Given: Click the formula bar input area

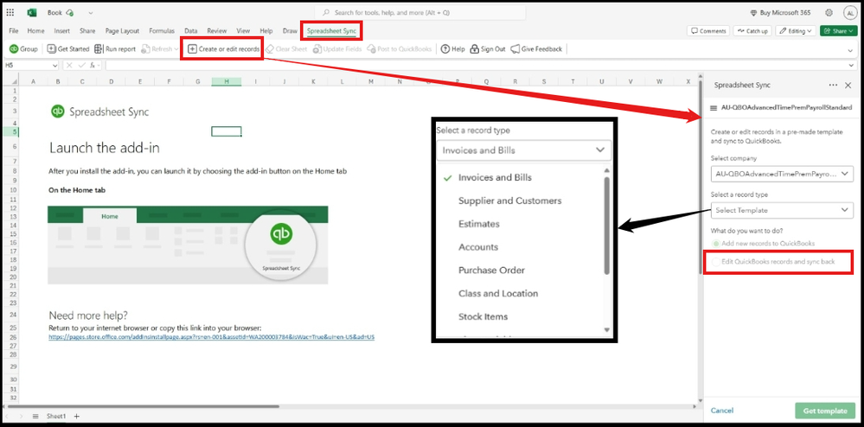Looking at the screenshot, I should pyautogui.click(x=477, y=65).
